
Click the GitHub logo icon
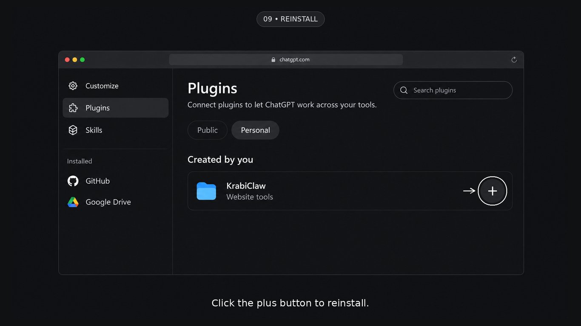tap(73, 181)
